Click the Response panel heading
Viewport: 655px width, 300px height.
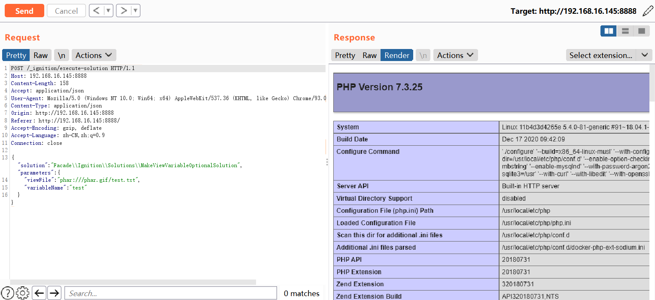click(x=354, y=37)
